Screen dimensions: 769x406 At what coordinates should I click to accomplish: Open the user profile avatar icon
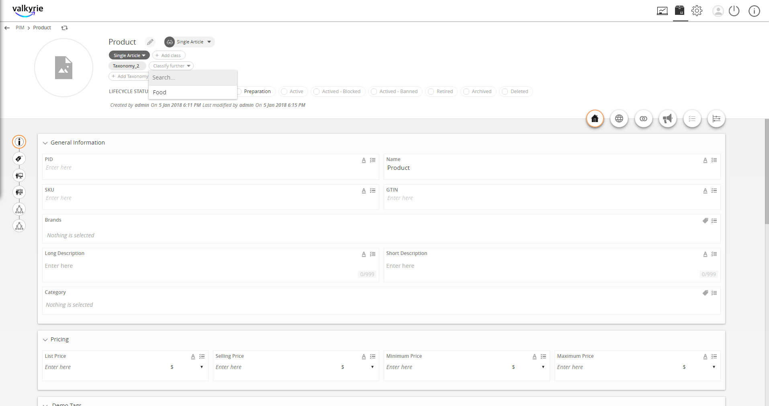[718, 11]
